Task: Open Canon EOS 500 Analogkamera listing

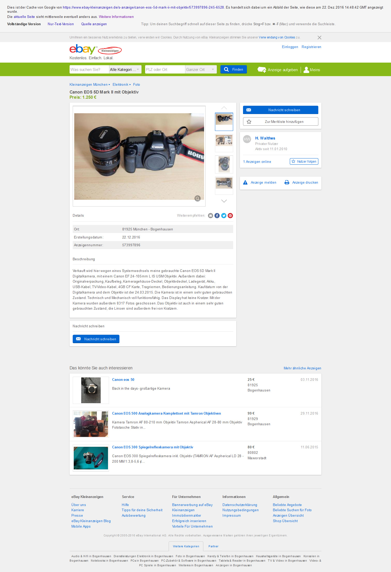Action: pyautogui.click(x=166, y=414)
